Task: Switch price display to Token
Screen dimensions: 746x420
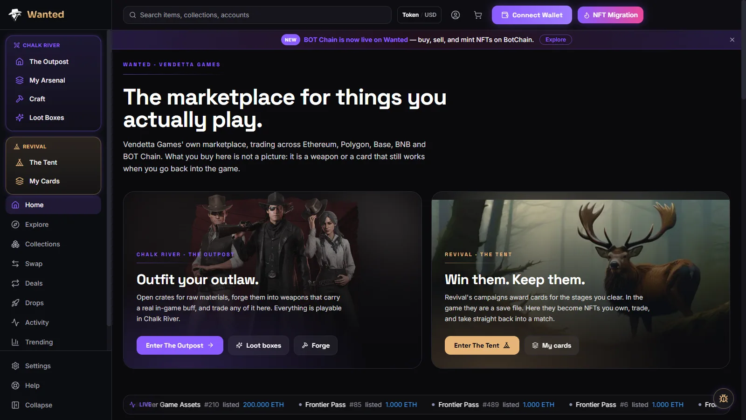Action: tap(410, 15)
